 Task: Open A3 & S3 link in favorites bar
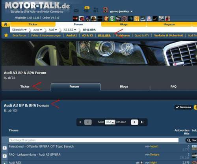87,36
